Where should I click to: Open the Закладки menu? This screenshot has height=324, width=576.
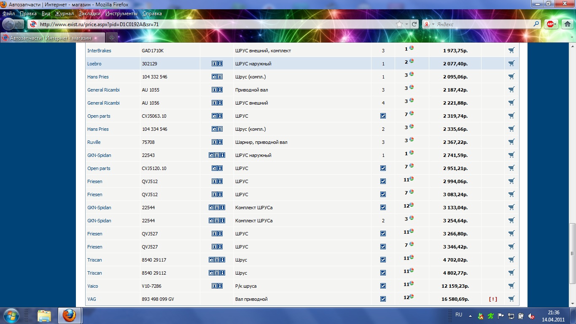click(x=89, y=13)
